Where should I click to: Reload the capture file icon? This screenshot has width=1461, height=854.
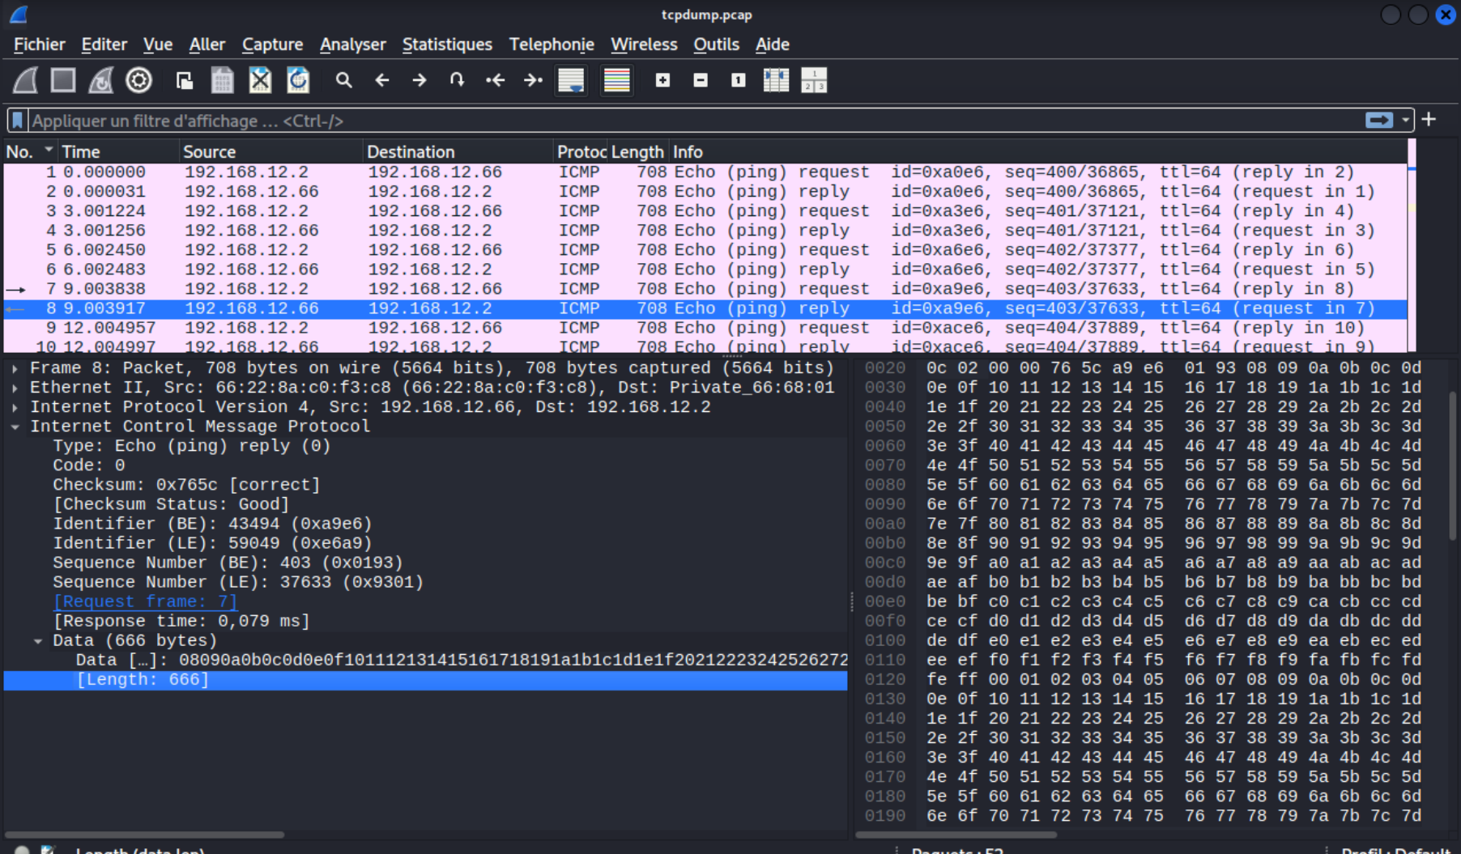(298, 80)
